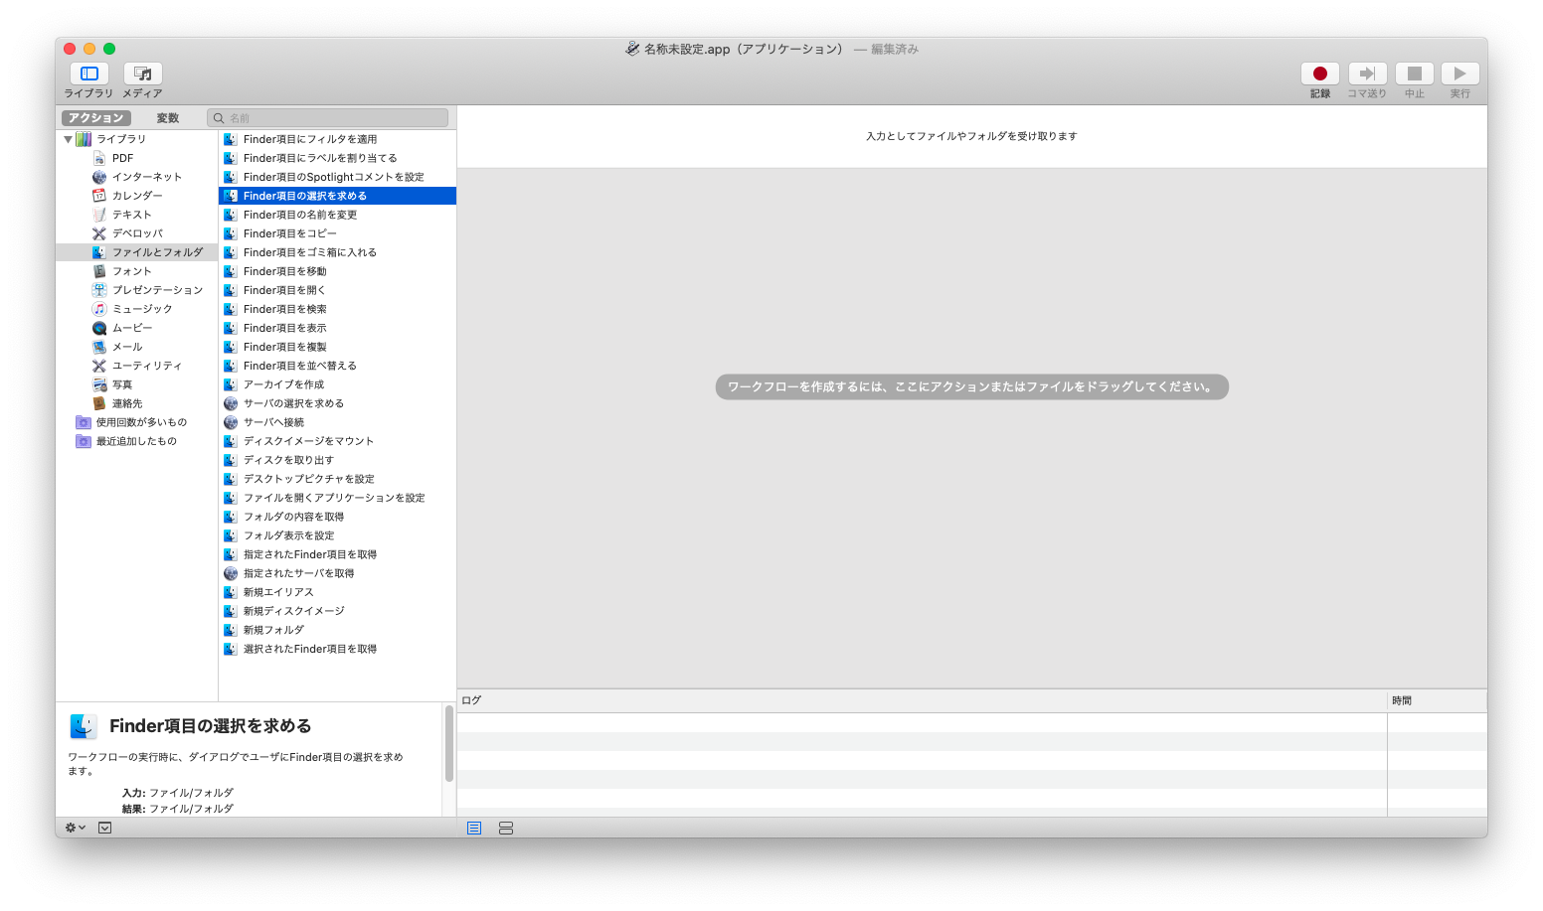
Task: Click the 記録 record icon
Action: [x=1319, y=74]
